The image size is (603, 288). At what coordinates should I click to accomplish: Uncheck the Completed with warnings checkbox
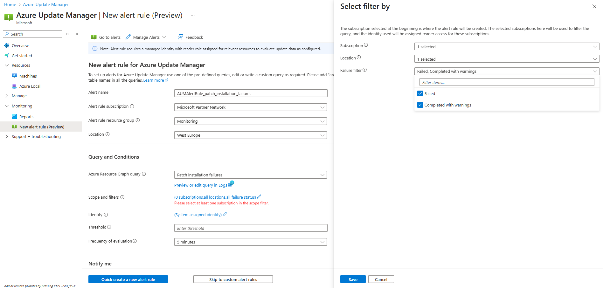(420, 105)
